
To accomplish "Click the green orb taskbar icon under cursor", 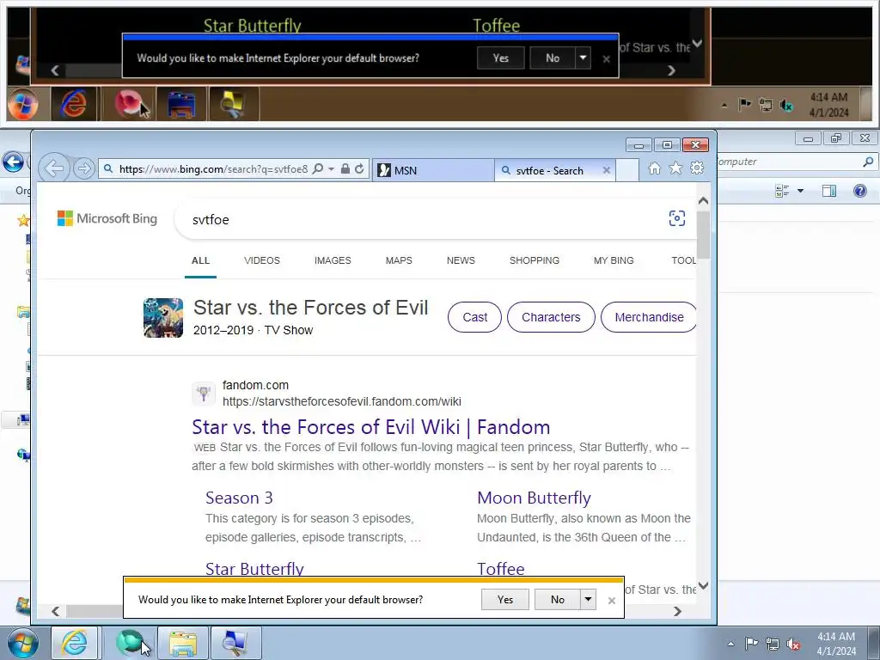I will click(131, 643).
